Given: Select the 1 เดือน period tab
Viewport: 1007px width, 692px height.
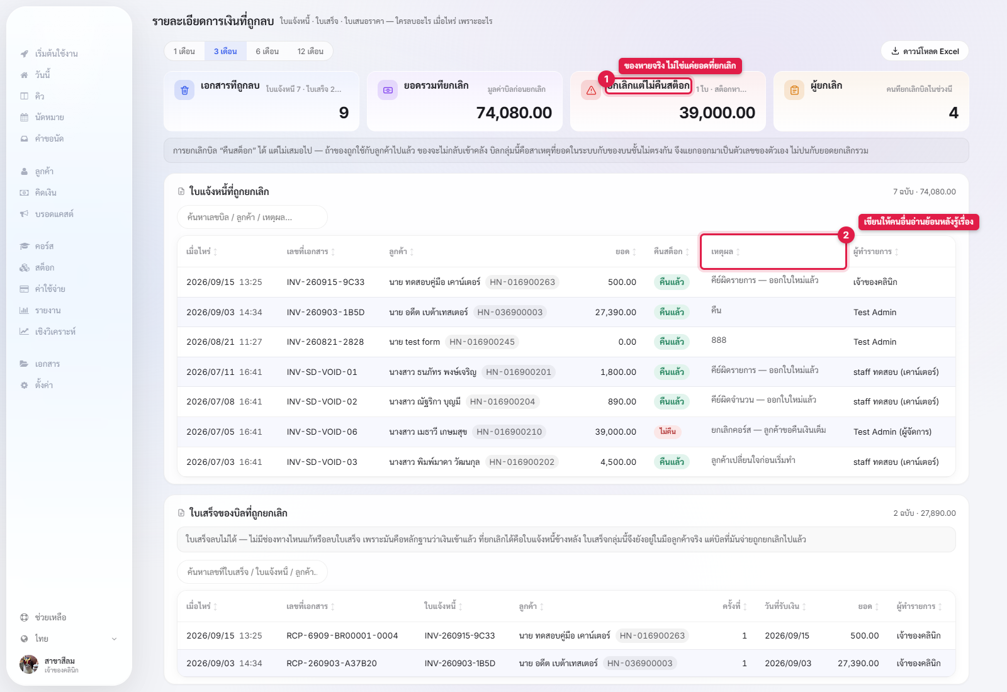Looking at the screenshot, I should [184, 51].
